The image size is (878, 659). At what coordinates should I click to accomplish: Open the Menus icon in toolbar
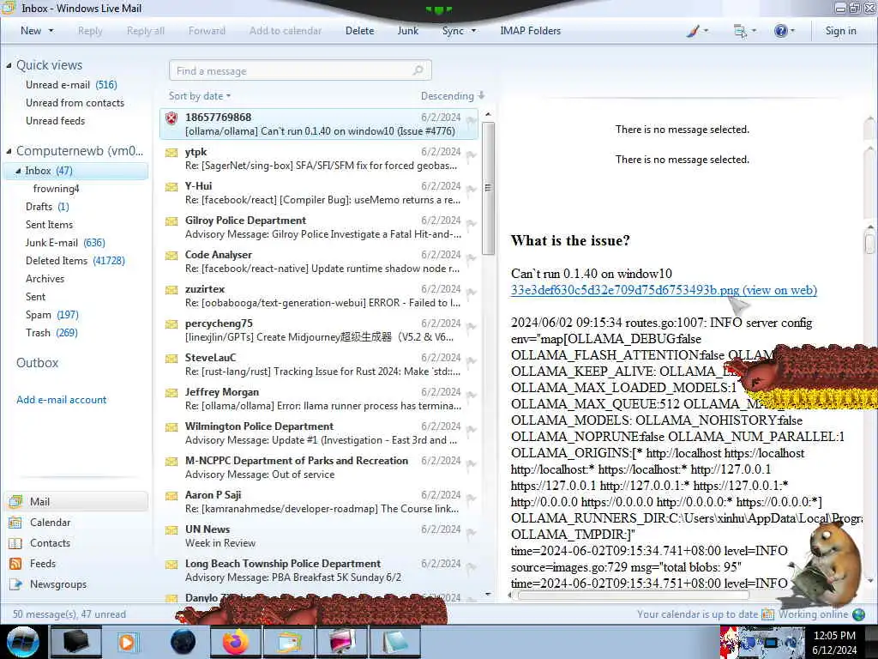click(740, 32)
